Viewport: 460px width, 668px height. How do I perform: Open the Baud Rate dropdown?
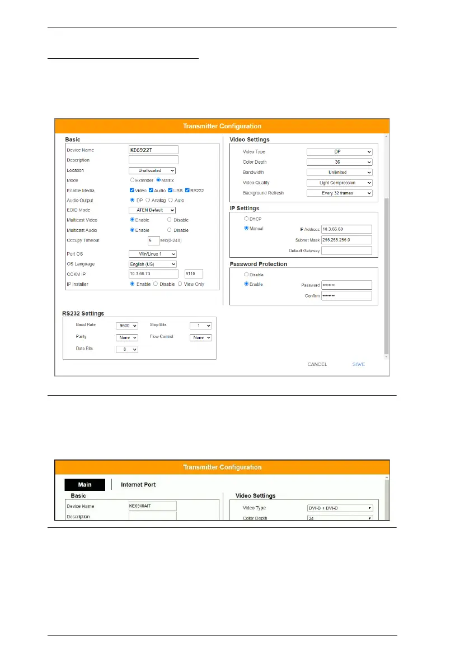127,326
